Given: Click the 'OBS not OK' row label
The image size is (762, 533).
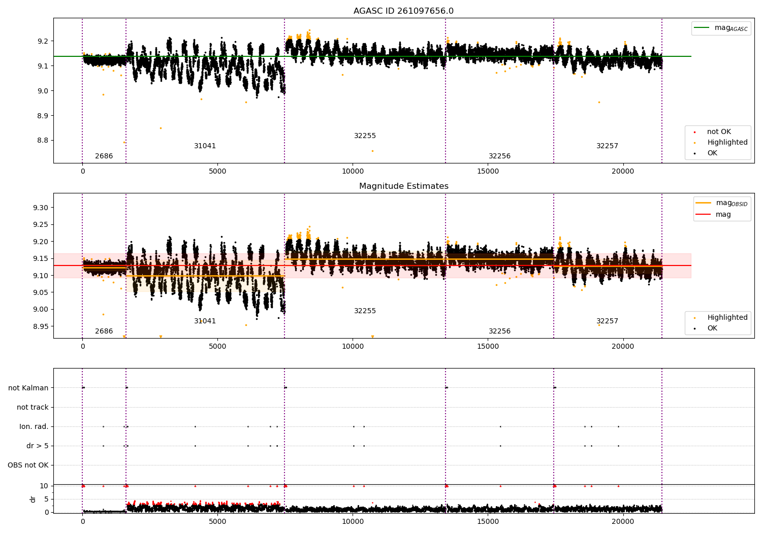Looking at the screenshot, I should [x=28, y=465].
